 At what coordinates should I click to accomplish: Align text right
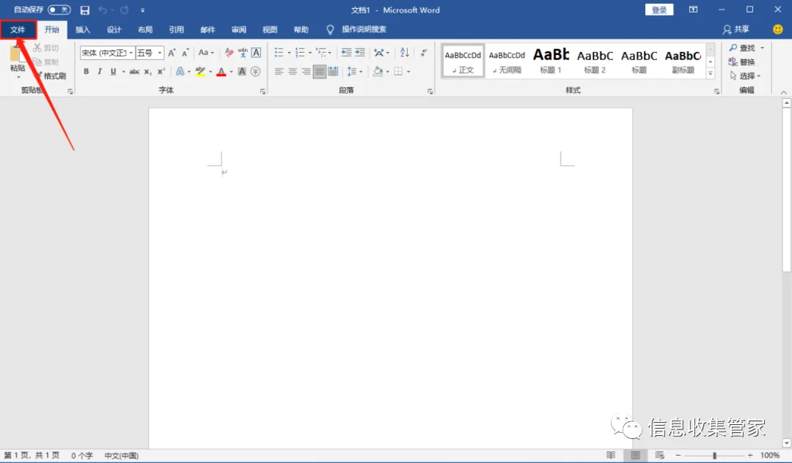306,72
